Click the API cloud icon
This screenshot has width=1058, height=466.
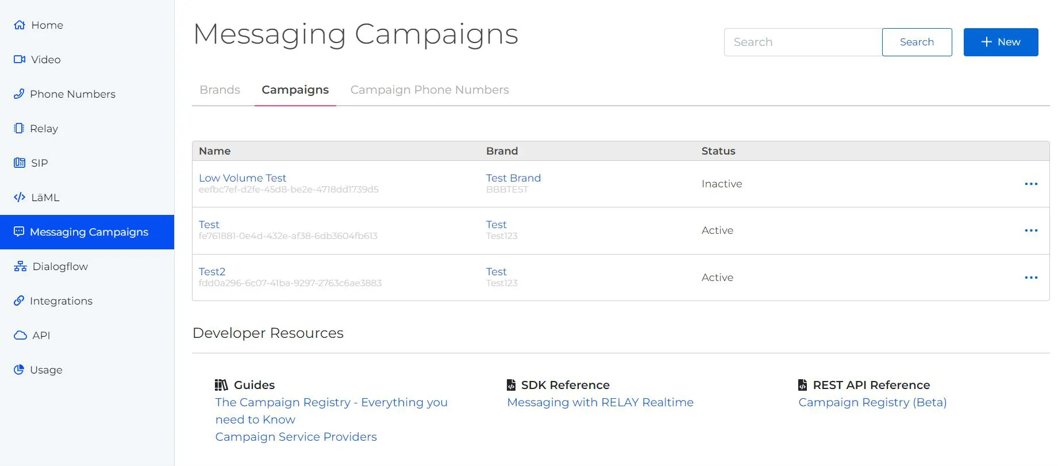pos(20,335)
